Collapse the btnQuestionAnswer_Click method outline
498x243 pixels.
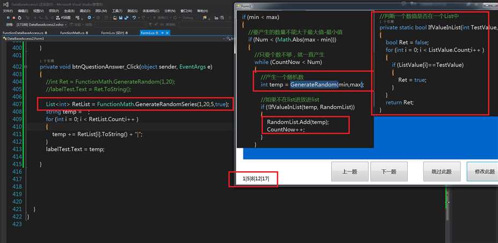(25, 66)
